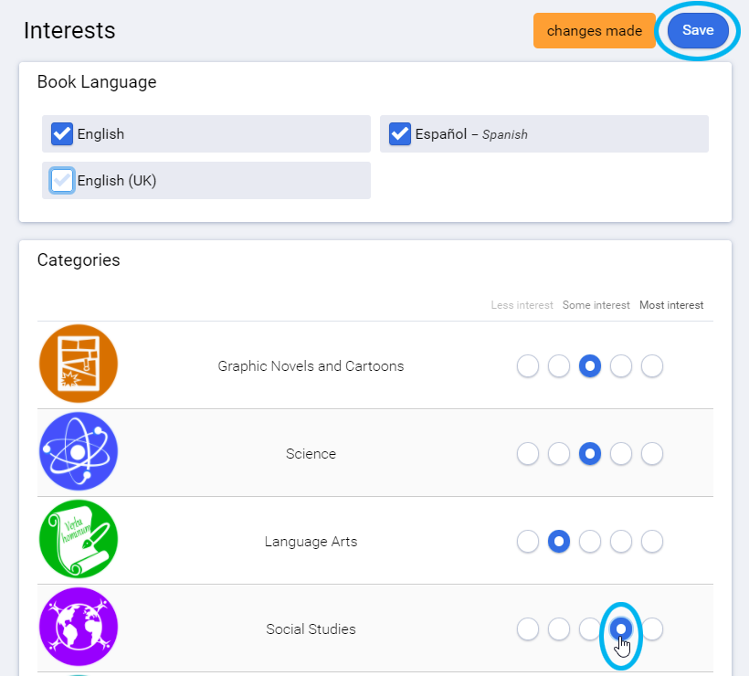Set Science to most interest
The width and height of the screenshot is (749, 676).
pyautogui.click(x=652, y=454)
